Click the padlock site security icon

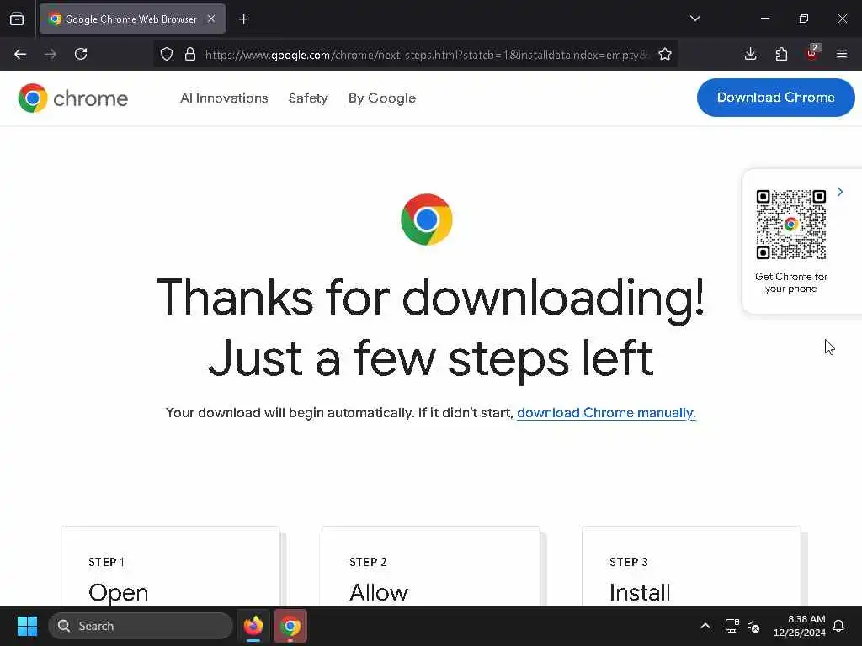coord(190,54)
